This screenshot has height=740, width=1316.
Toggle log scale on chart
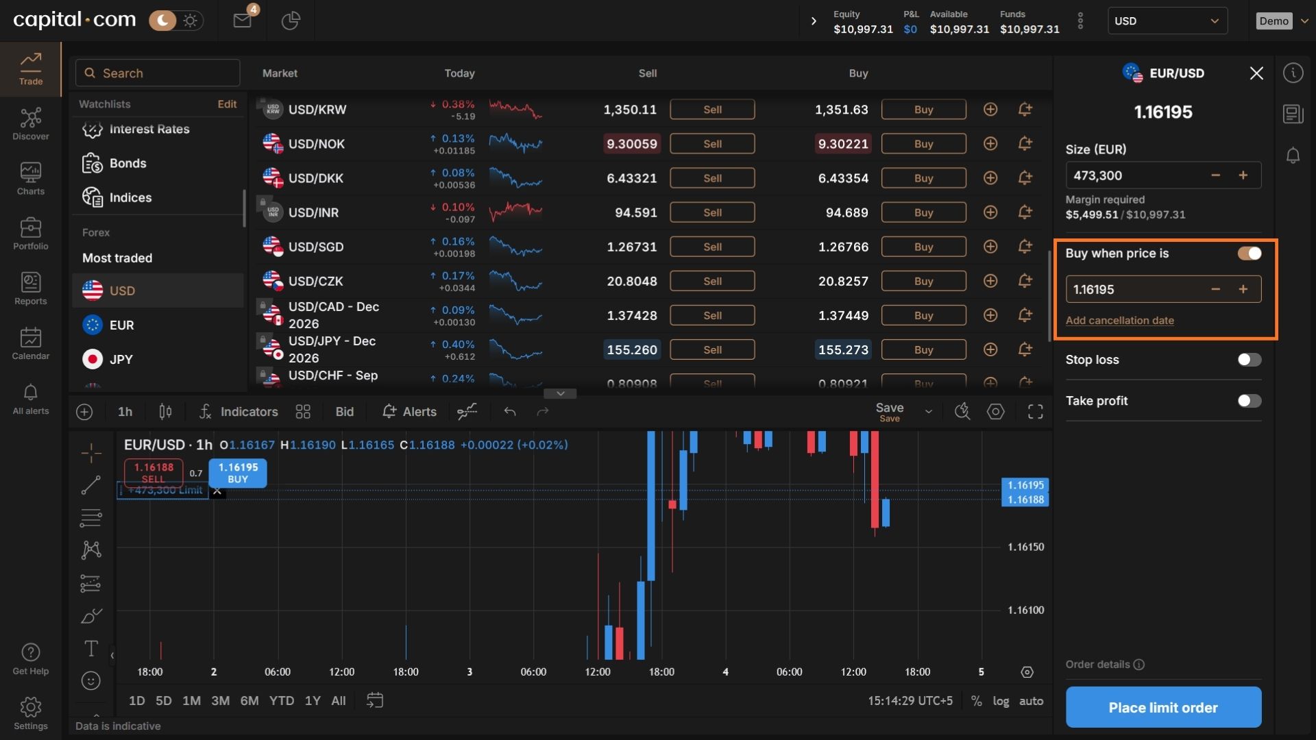1001,701
